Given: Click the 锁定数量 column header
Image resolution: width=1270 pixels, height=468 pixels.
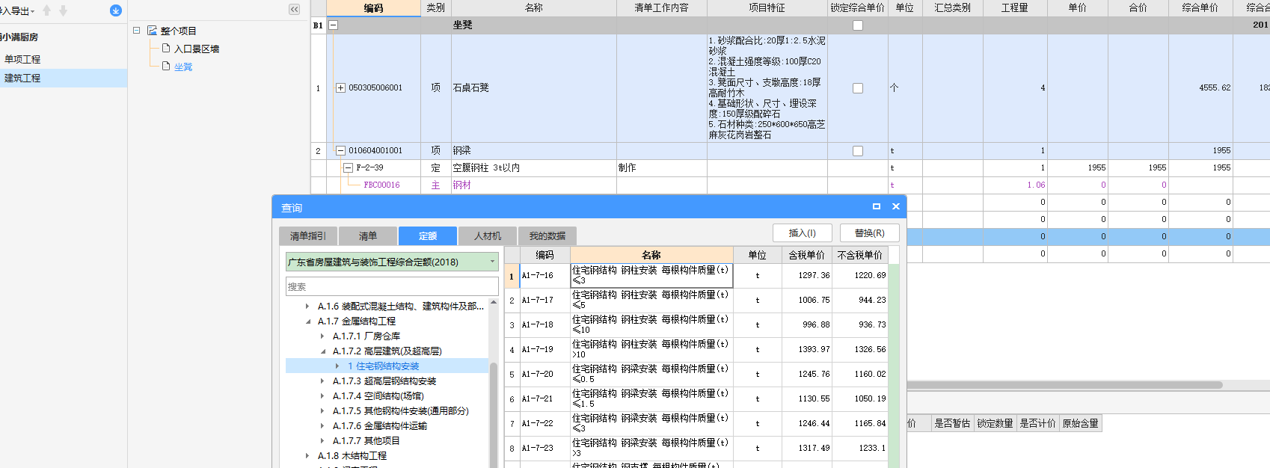Looking at the screenshot, I should (x=995, y=423).
